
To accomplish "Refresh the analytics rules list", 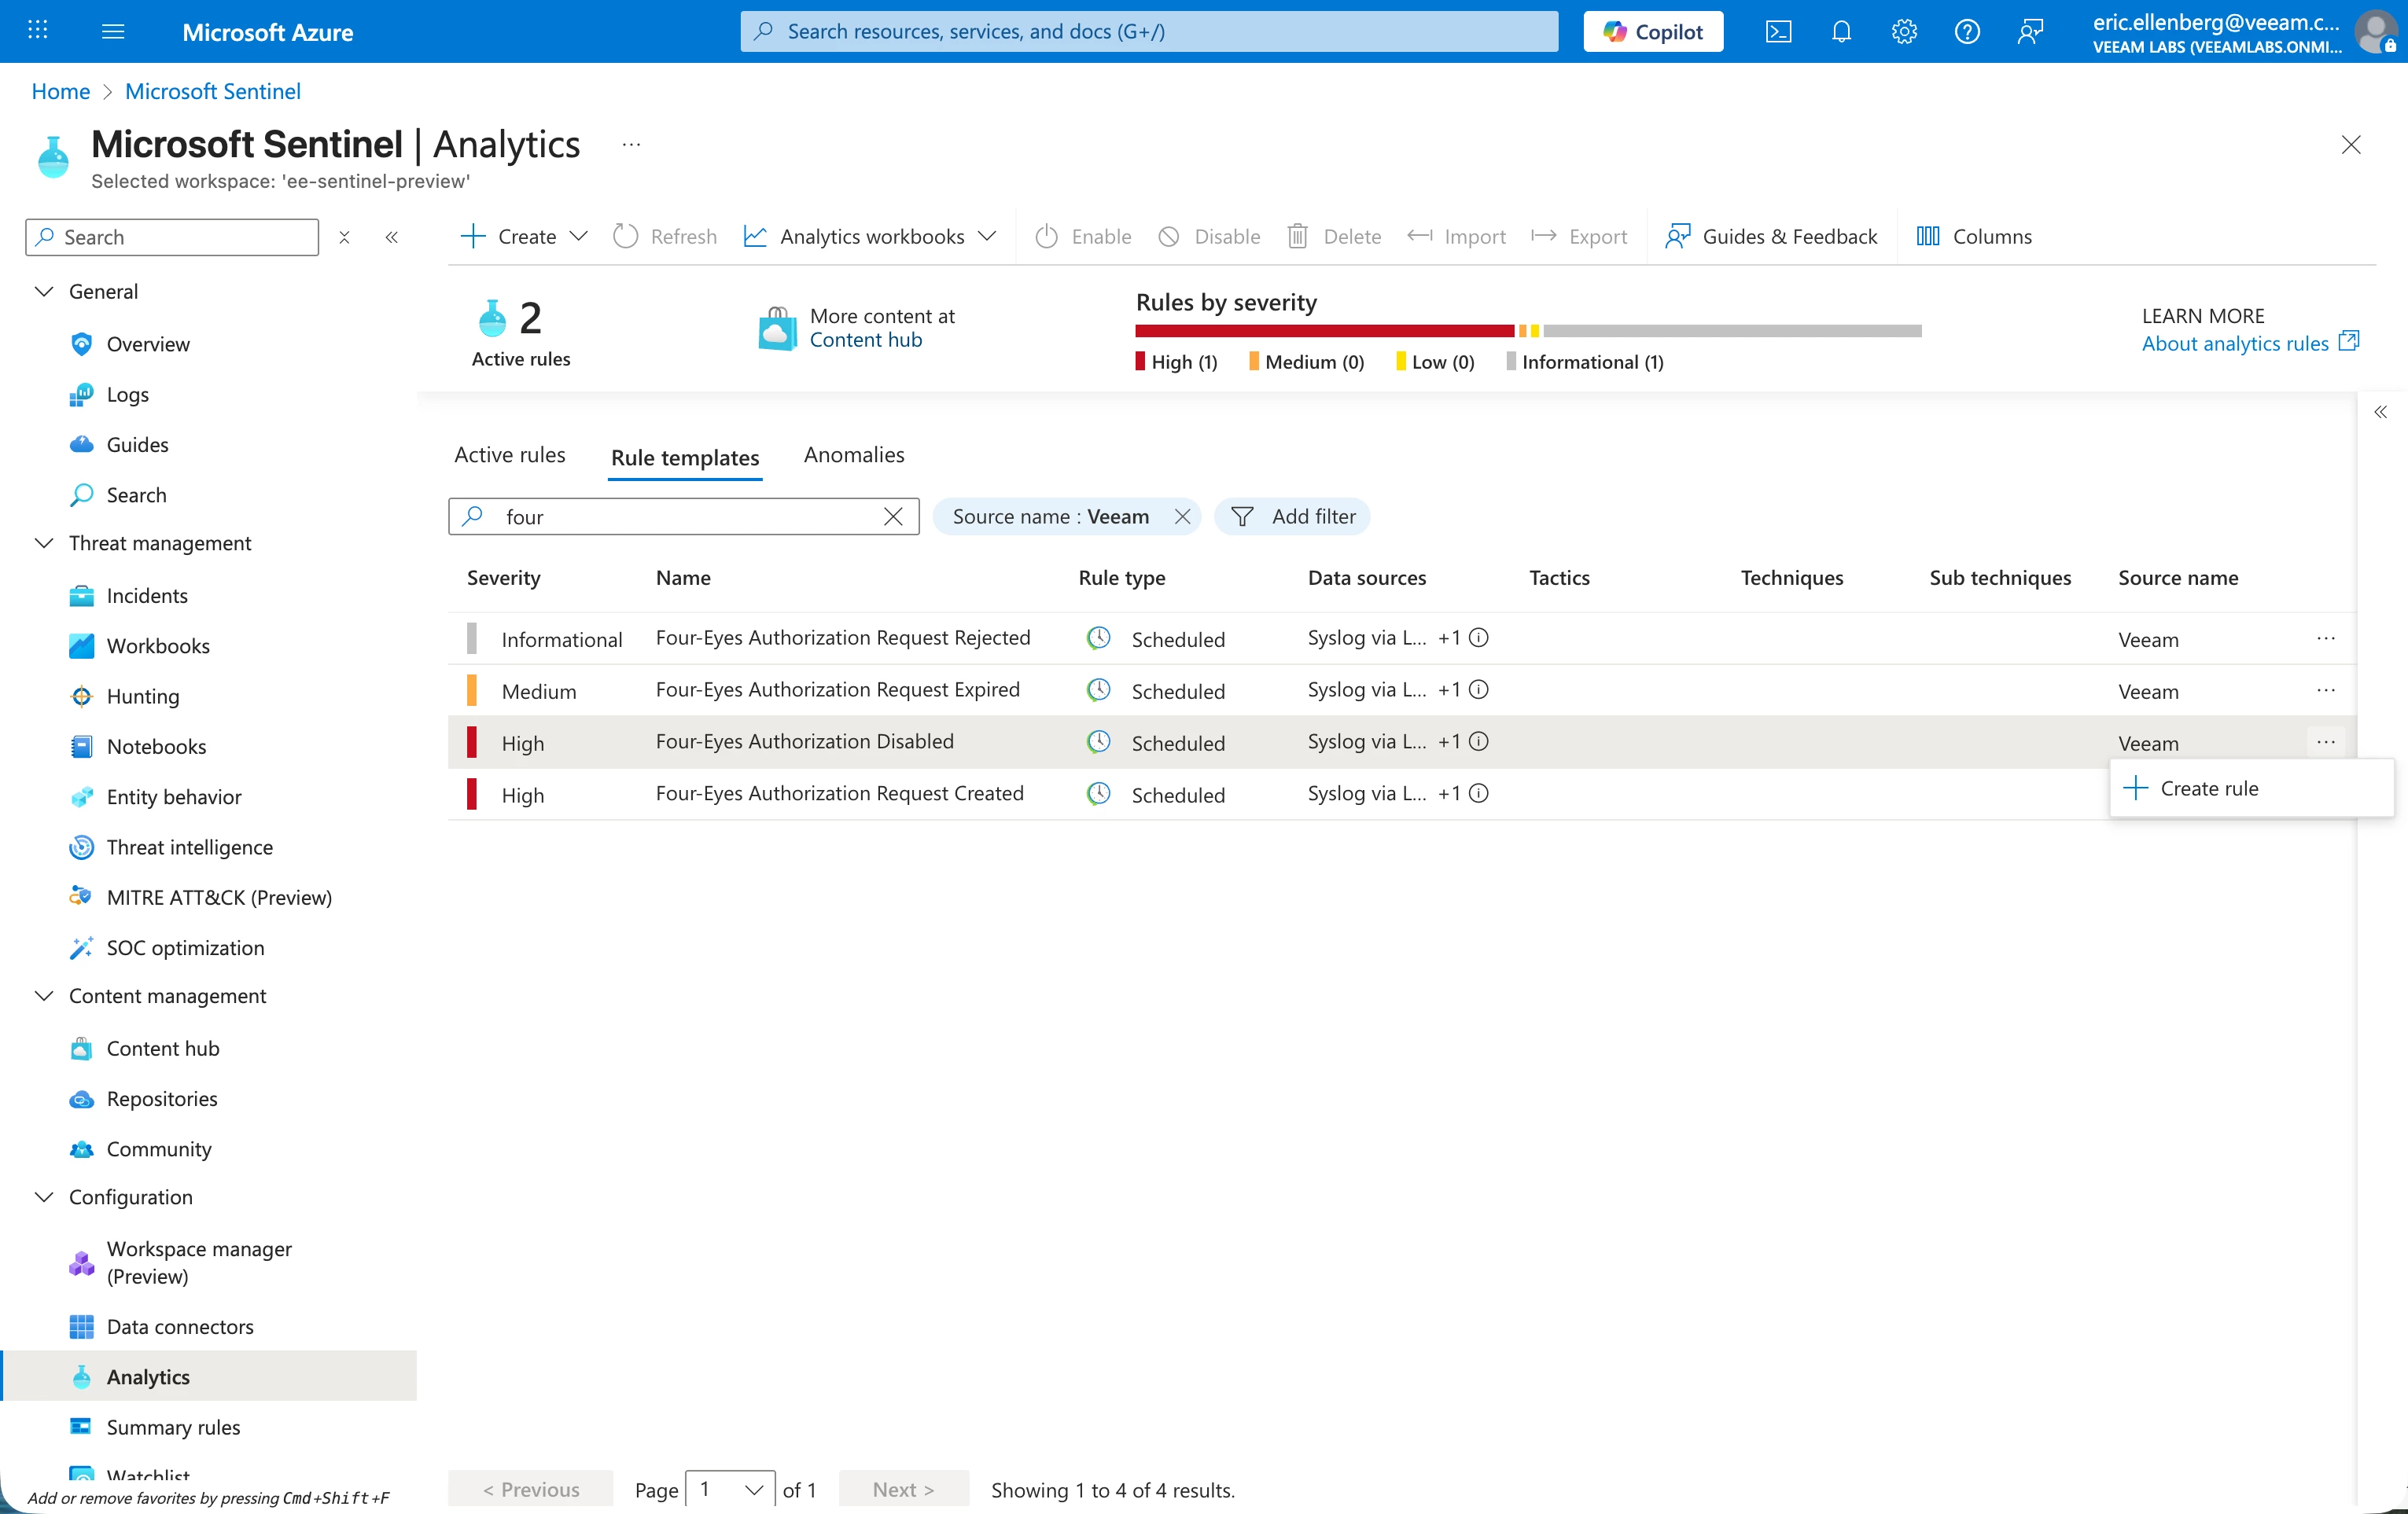I will pos(664,236).
